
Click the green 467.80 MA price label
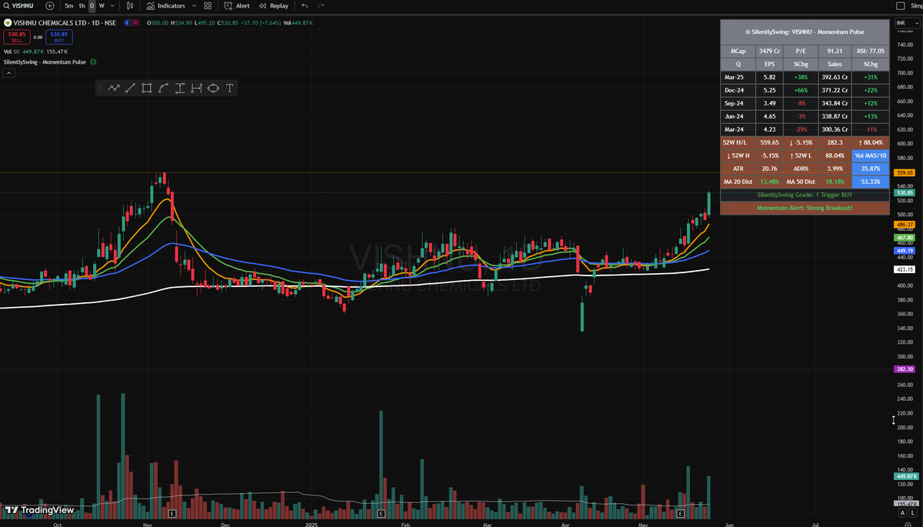tap(905, 238)
